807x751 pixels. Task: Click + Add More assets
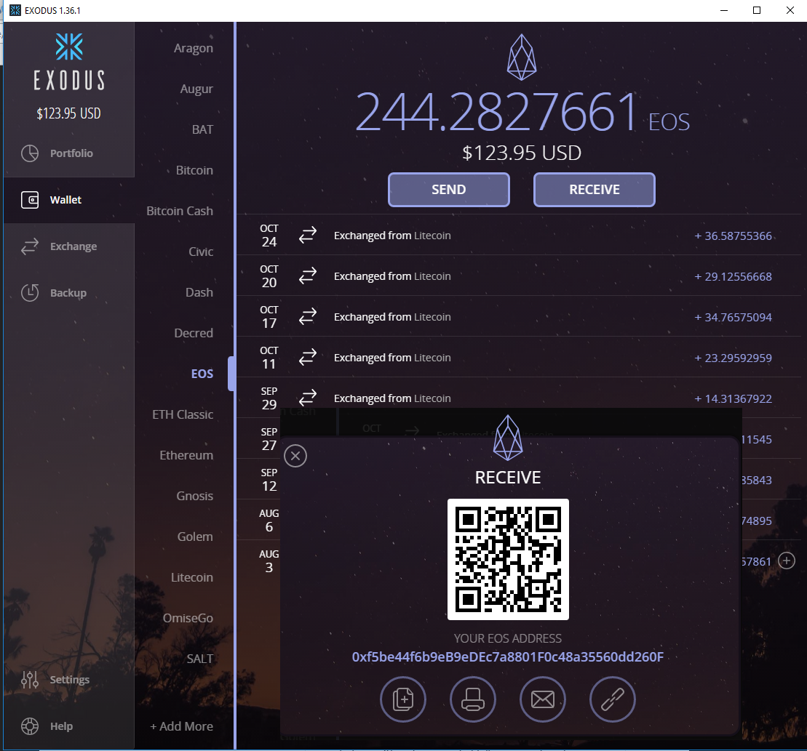coord(181,726)
